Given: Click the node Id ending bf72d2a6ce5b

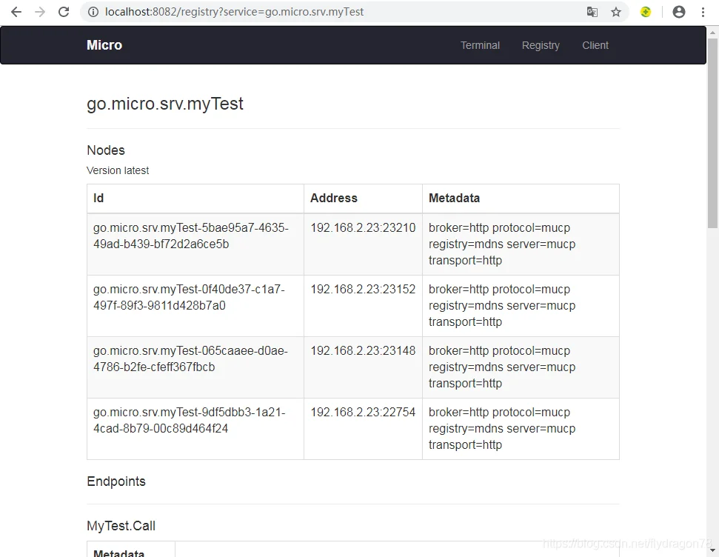Looking at the screenshot, I should [x=191, y=236].
